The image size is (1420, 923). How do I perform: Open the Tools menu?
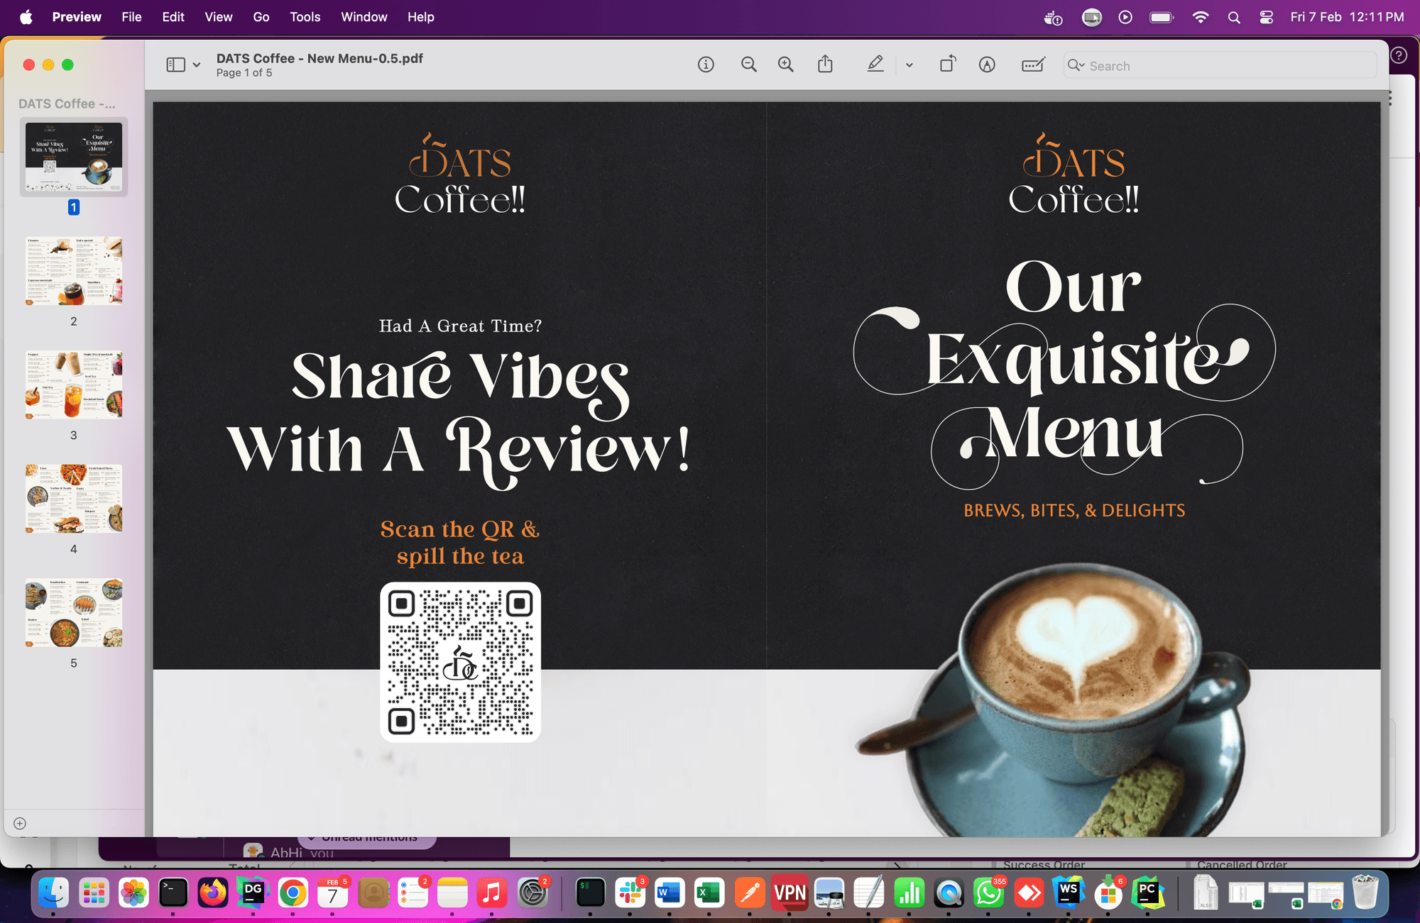click(305, 17)
